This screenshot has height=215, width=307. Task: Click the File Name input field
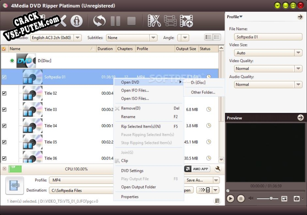[x=268, y=37]
